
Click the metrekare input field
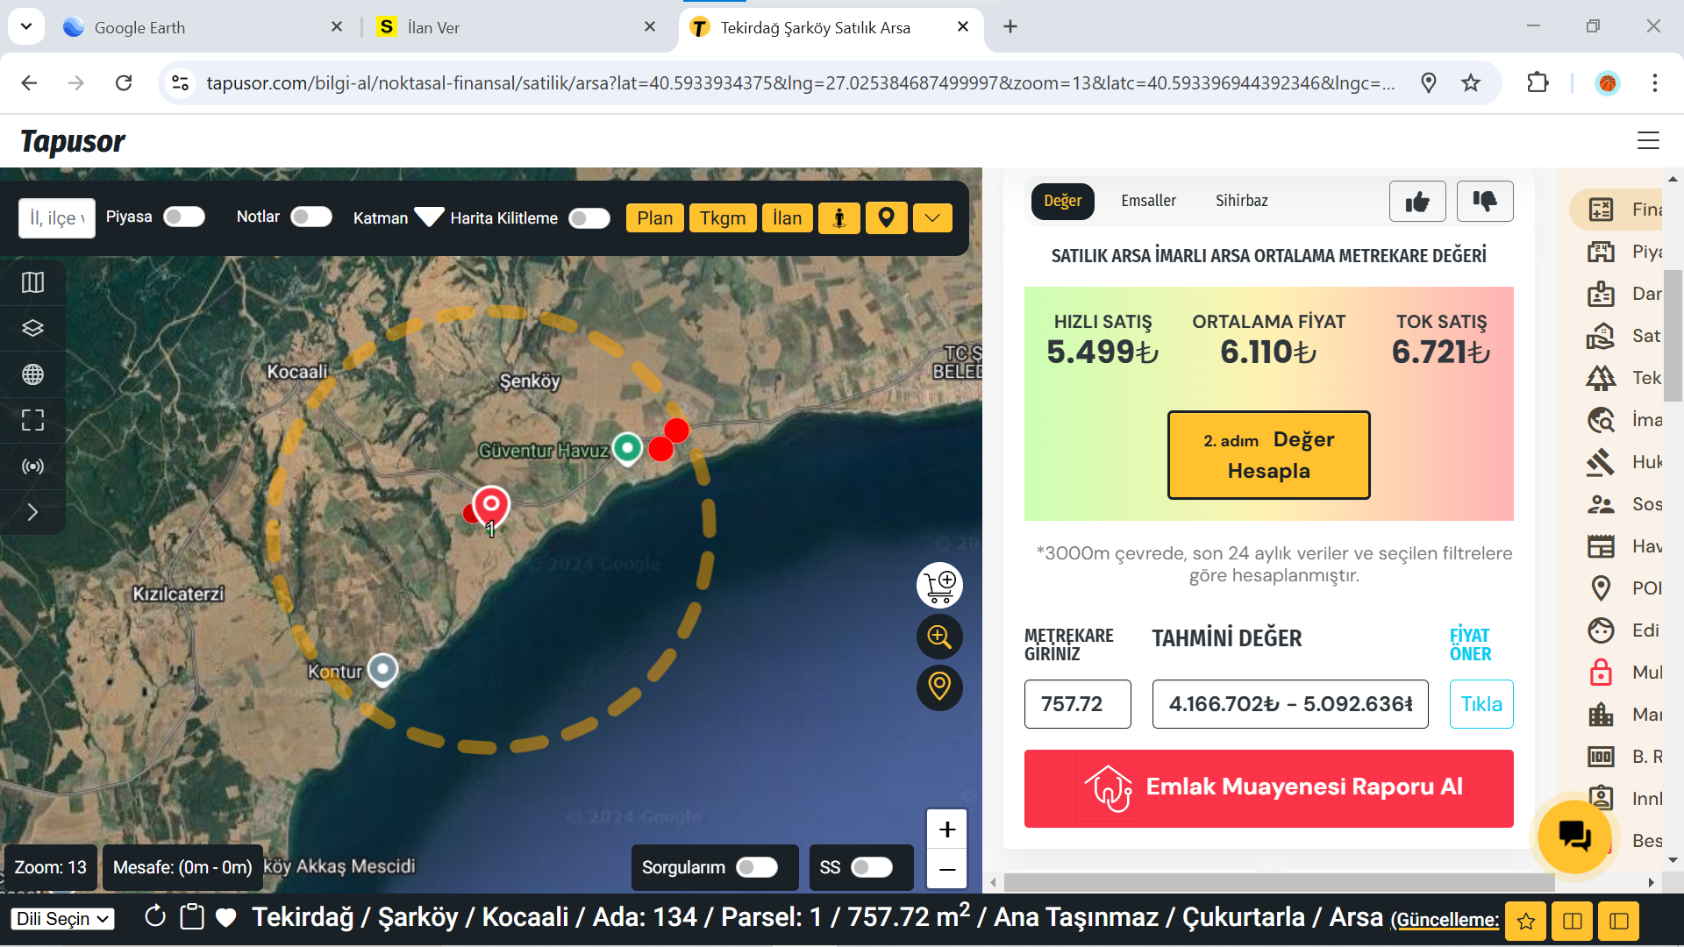coord(1077,704)
